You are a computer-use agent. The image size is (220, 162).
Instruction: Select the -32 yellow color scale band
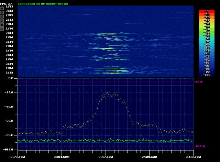pos(207,23)
